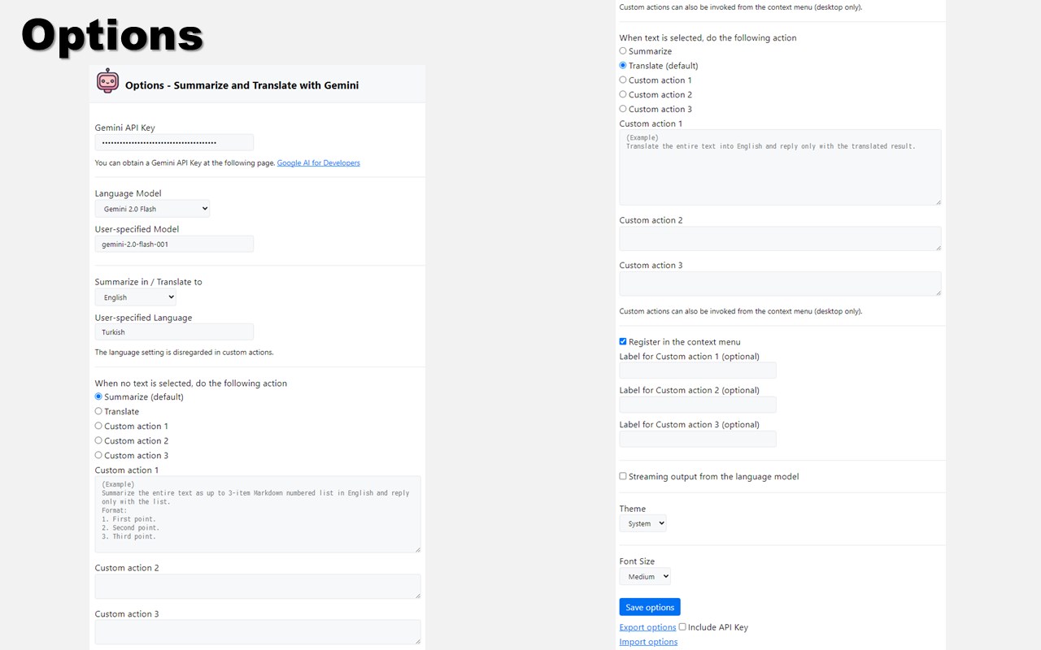
Task: Select Translate when no text selected
Action: click(98, 411)
